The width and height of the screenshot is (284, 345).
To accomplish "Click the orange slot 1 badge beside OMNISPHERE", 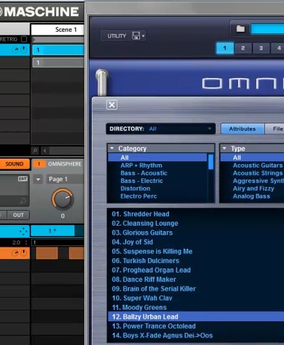I will (39, 164).
